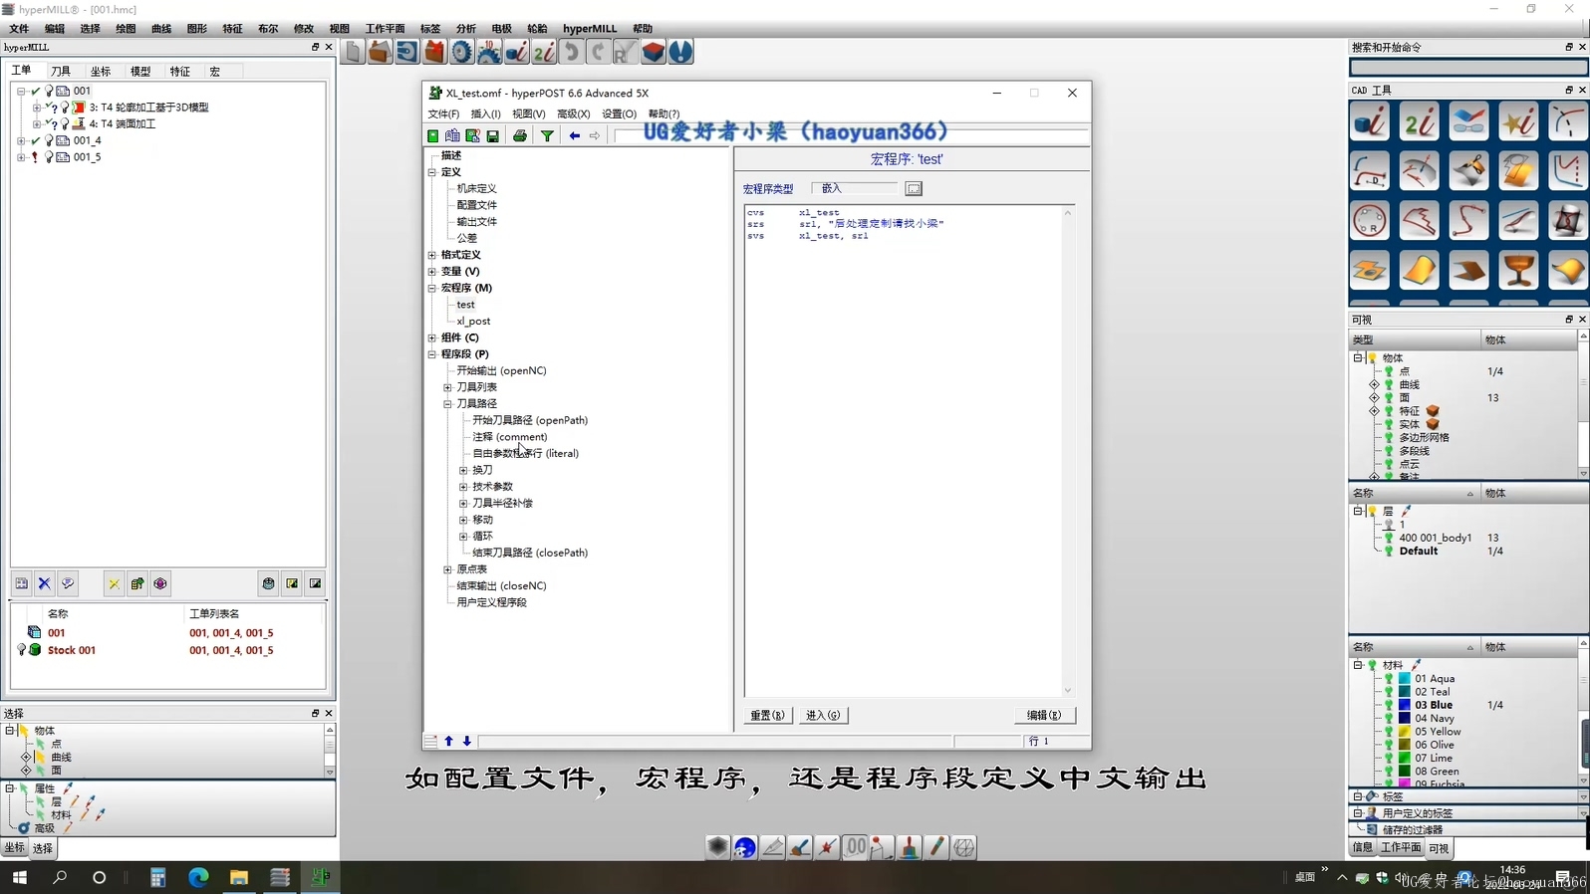The height and width of the screenshot is (894, 1590).
Task: Toggle visibility bulb for 曲线 in 可视 panel
Action: coord(1390,384)
